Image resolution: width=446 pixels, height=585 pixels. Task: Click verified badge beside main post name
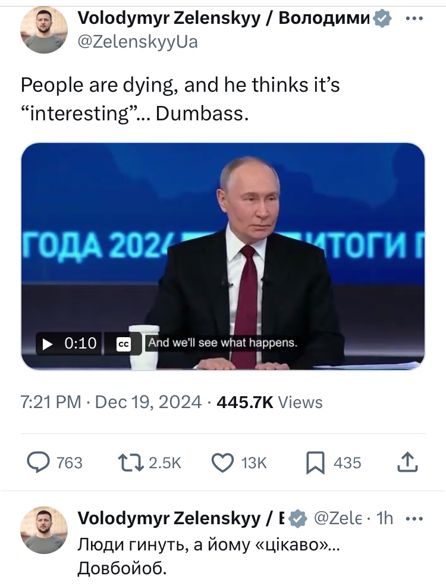pyautogui.click(x=382, y=18)
